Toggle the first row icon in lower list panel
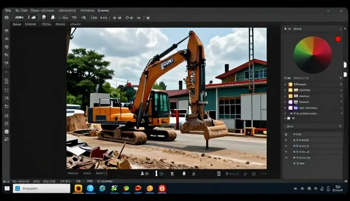The width and height of the screenshot is (350, 201). 286,134
